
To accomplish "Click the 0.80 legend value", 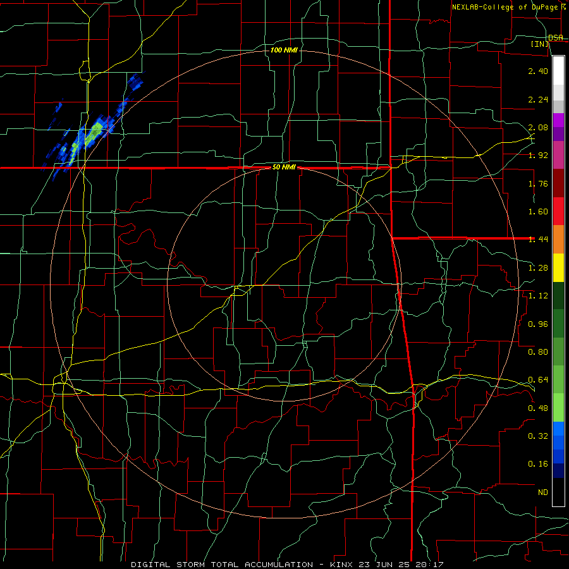I will [538, 352].
